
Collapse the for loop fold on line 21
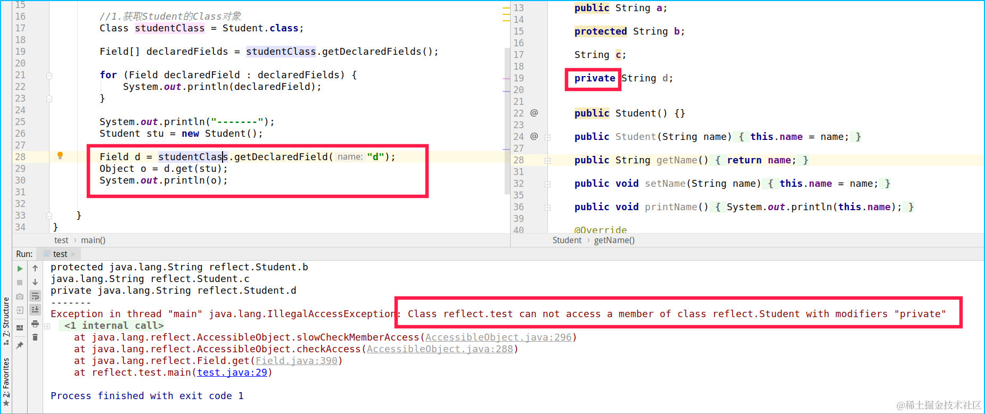click(x=49, y=76)
